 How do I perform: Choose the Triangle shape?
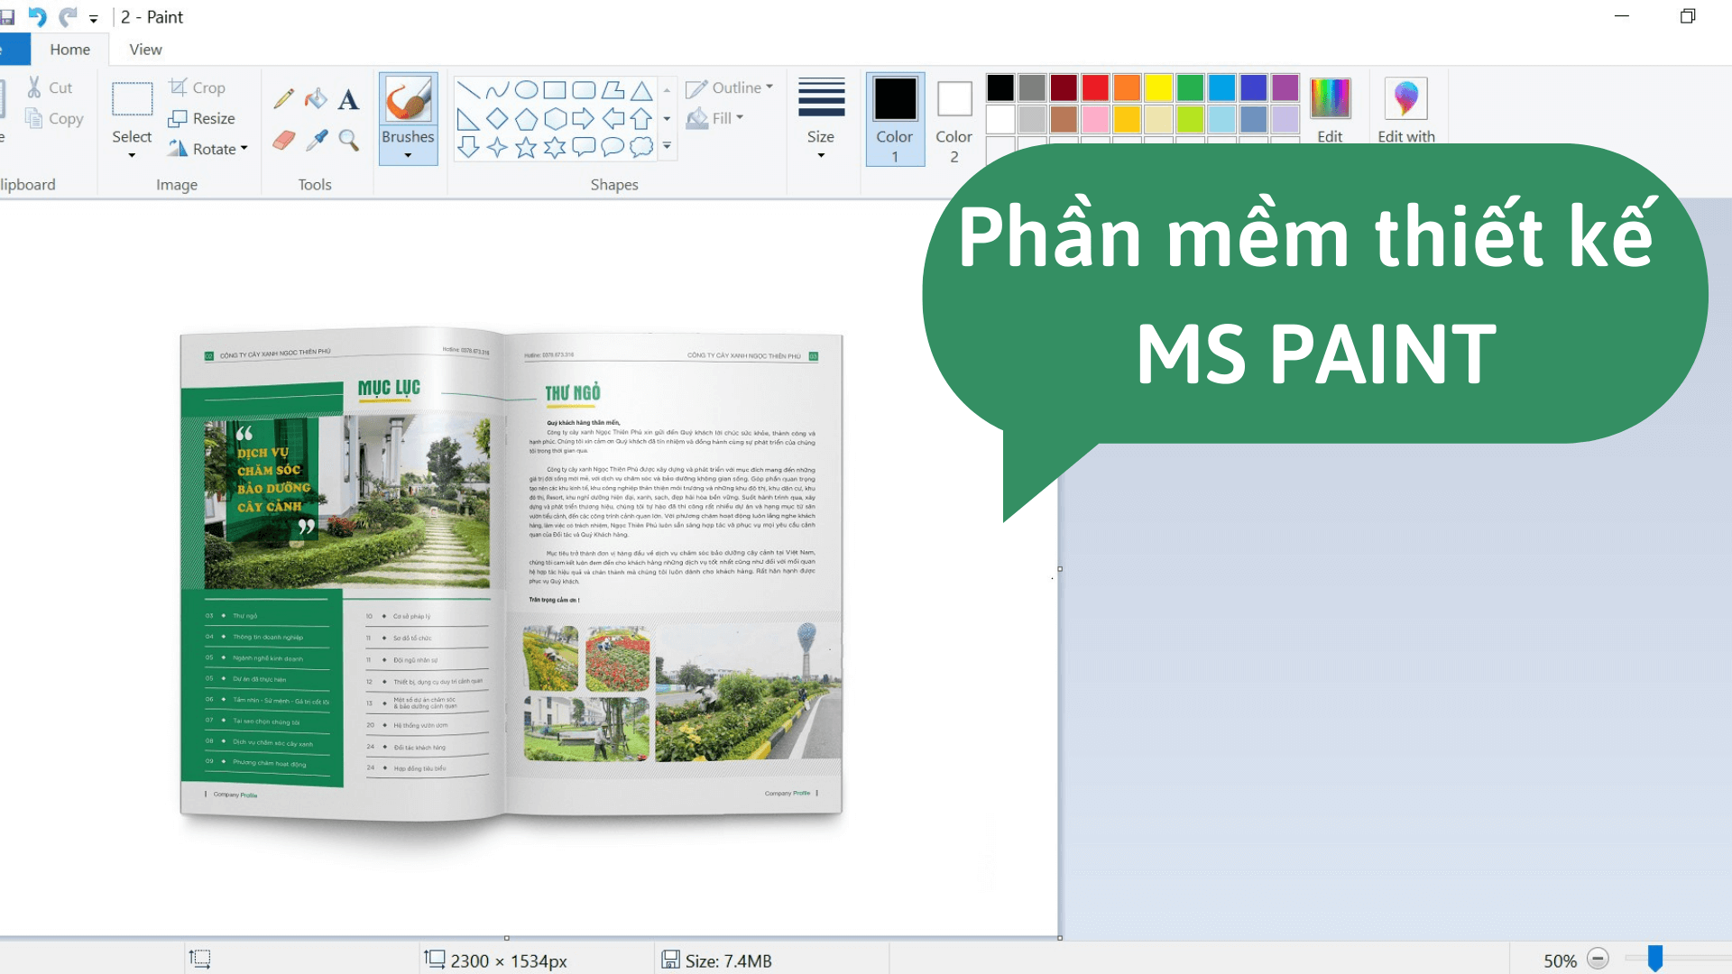pos(641,90)
